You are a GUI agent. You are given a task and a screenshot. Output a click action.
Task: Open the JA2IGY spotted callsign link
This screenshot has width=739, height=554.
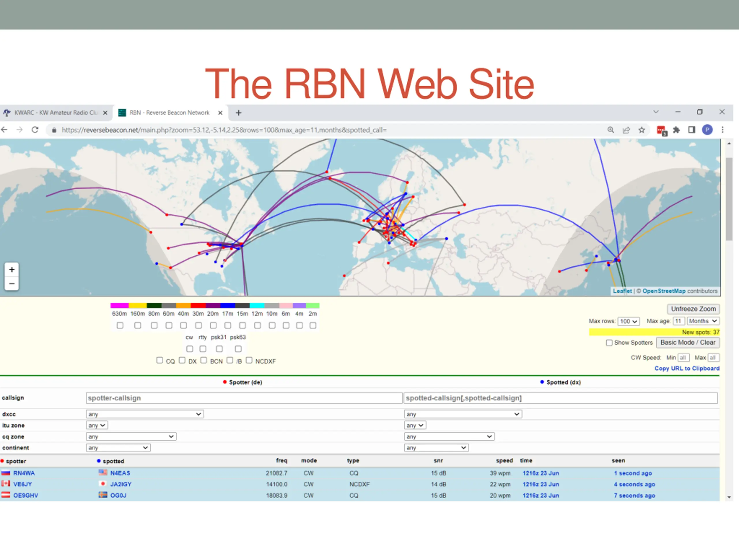coord(121,484)
